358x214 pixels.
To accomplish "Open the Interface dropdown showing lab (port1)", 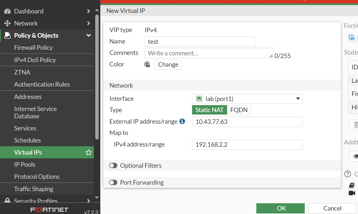I will pos(298,99).
